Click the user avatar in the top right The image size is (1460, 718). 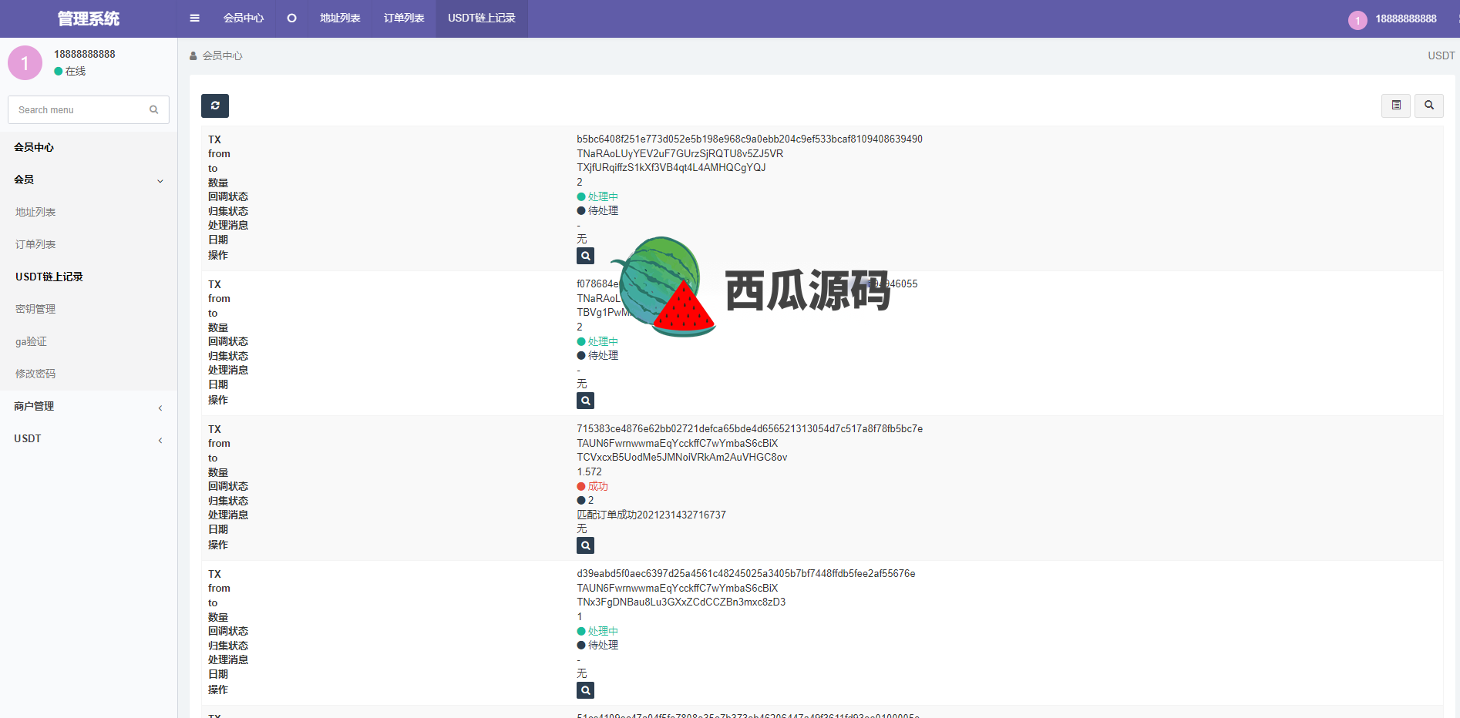(1357, 20)
